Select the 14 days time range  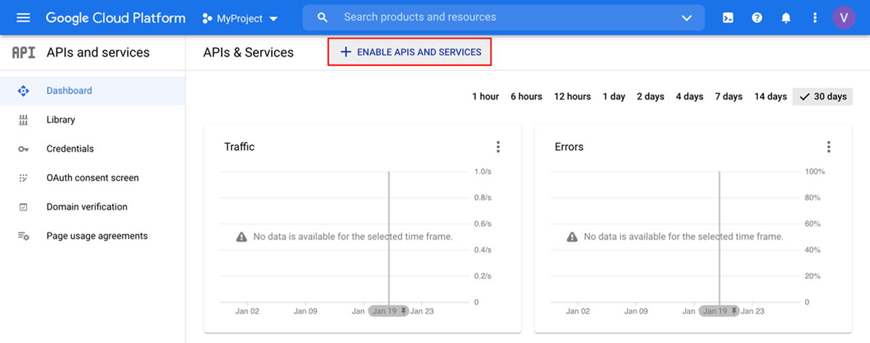tap(770, 96)
